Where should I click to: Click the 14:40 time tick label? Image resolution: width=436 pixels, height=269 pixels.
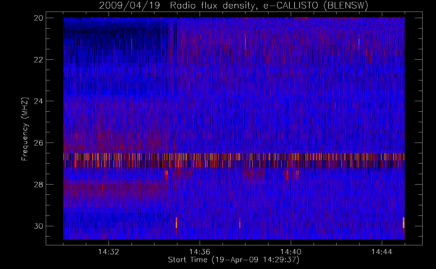(x=291, y=252)
